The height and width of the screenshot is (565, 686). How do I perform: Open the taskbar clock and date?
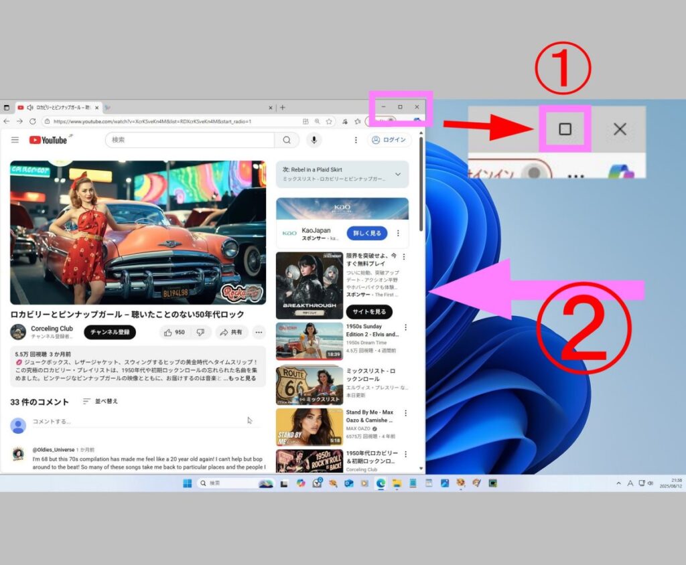pos(671,483)
